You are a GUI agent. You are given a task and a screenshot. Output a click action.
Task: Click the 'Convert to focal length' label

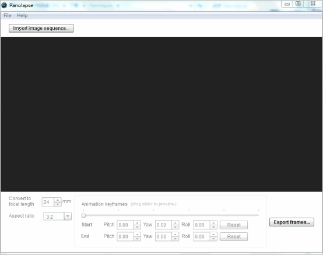[21, 201]
